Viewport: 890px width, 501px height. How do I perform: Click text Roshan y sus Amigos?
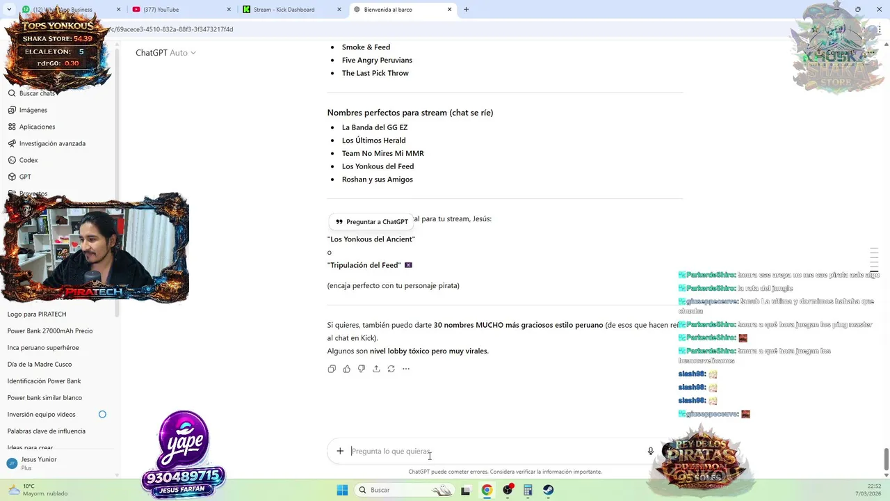(x=378, y=180)
